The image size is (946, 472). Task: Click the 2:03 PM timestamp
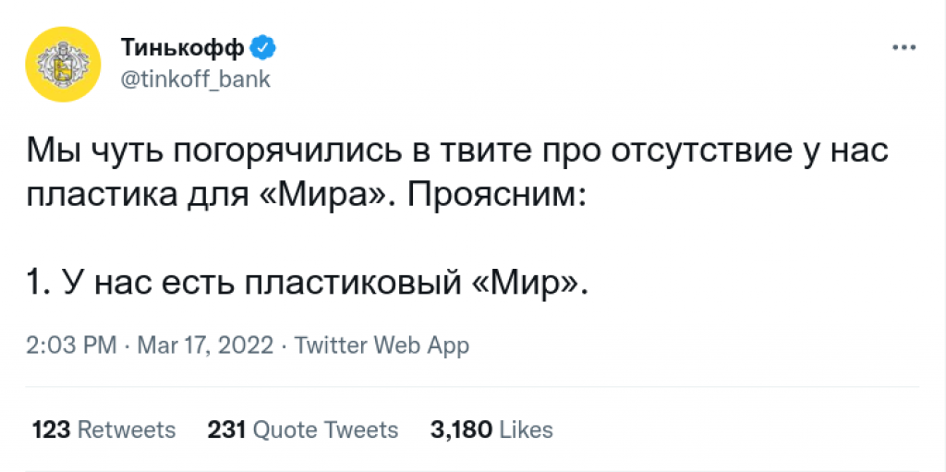point(71,346)
